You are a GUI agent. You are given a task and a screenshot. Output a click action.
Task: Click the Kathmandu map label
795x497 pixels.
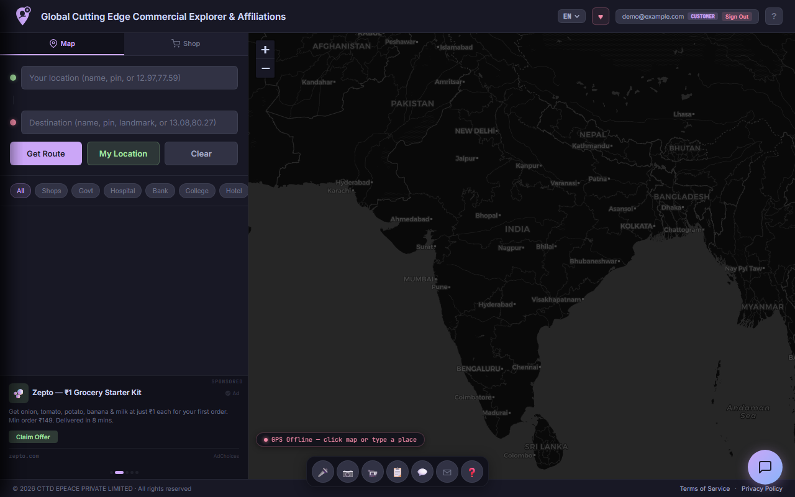point(591,146)
